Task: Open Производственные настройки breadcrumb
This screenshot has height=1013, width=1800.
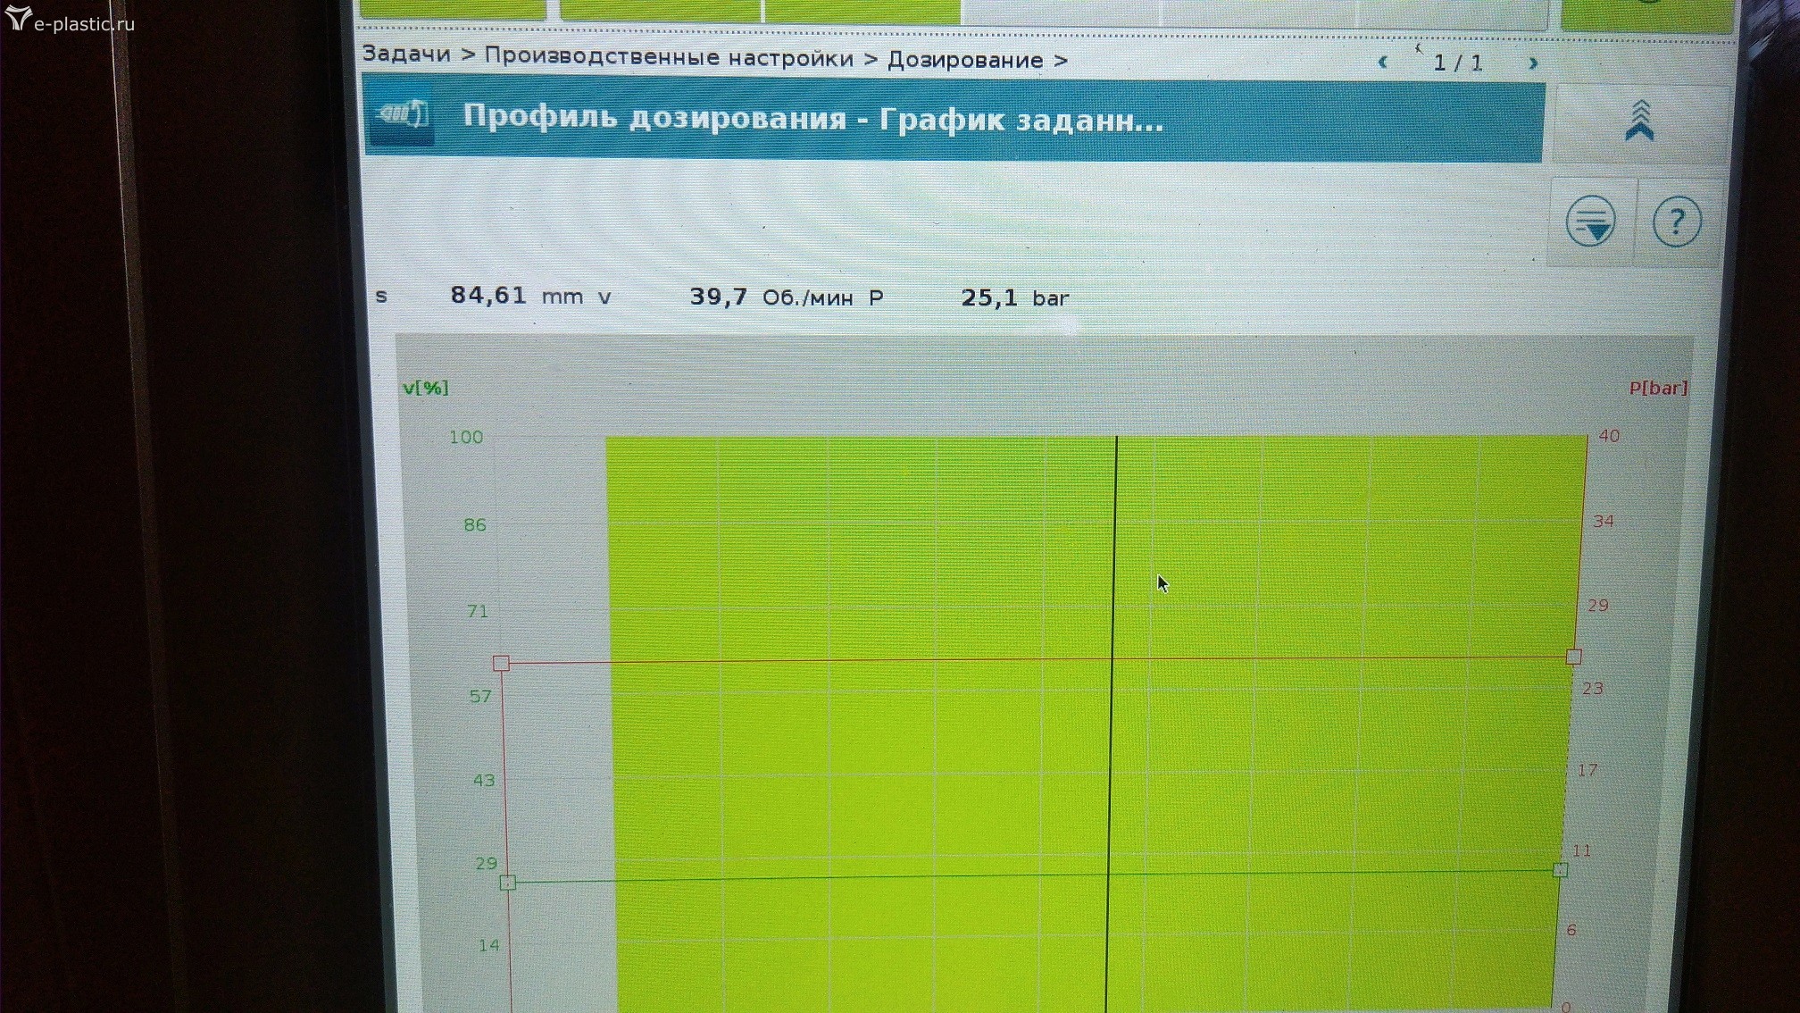Action: [x=668, y=57]
